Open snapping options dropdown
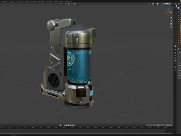Image resolution: width=181 pixels, height=136 pixels. pyautogui.click(x=72, y=4)
